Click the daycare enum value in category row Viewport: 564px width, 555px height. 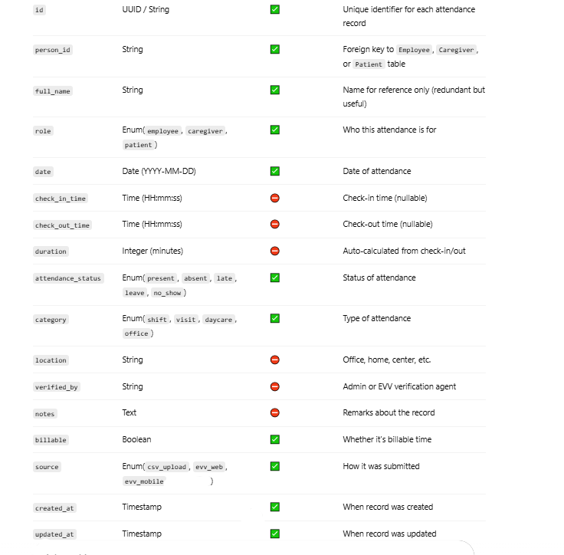218,320
